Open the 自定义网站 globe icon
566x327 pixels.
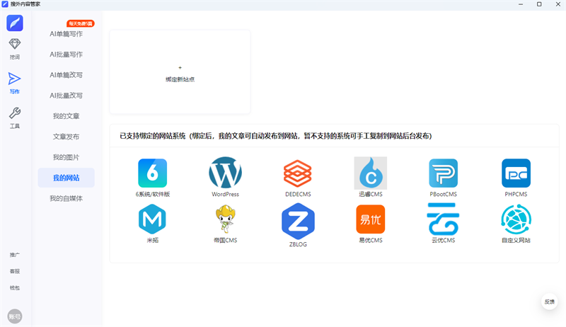[516, 219]
